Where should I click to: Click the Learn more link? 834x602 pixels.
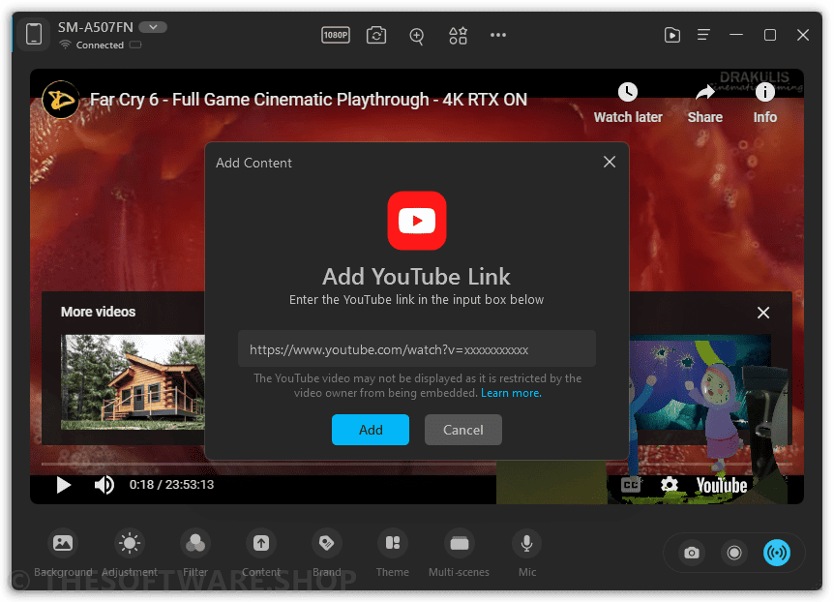tap(511, 393)
